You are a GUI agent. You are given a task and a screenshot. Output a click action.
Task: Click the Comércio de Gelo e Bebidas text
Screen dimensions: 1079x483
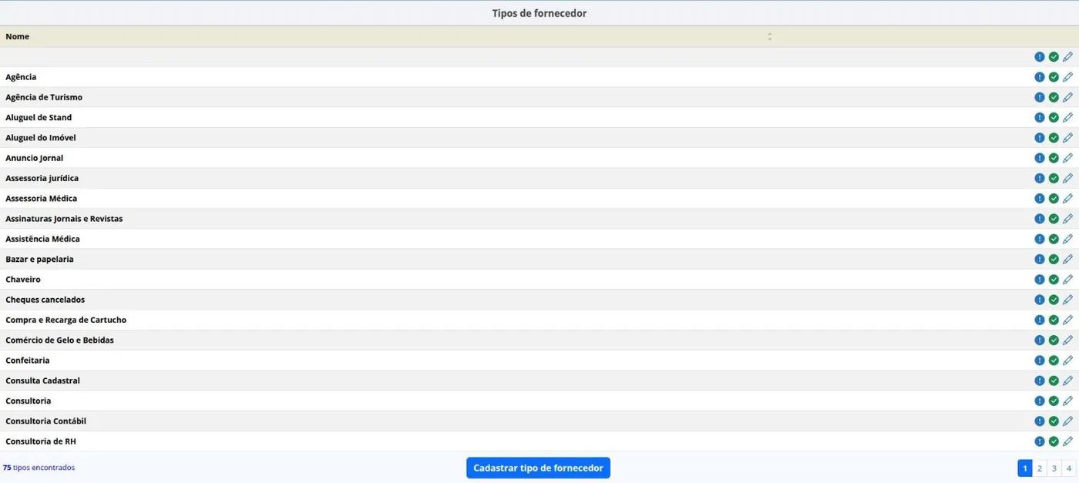point(59,340)
